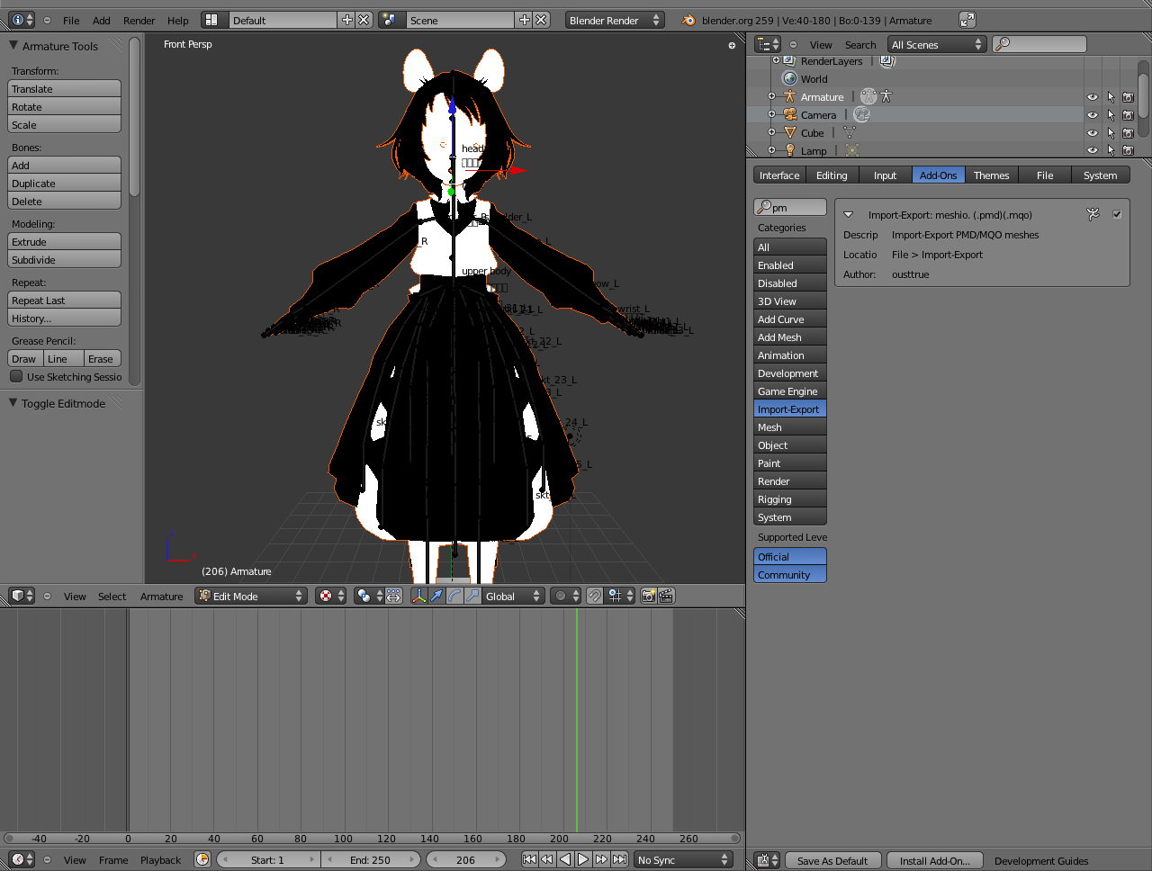Click the Translate button
The height and width of the screenshot is (871, 1152).
click(x=64, y=88)
